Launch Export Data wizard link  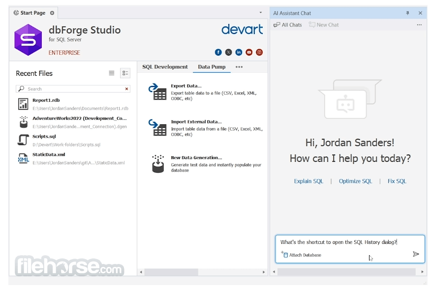186,86
